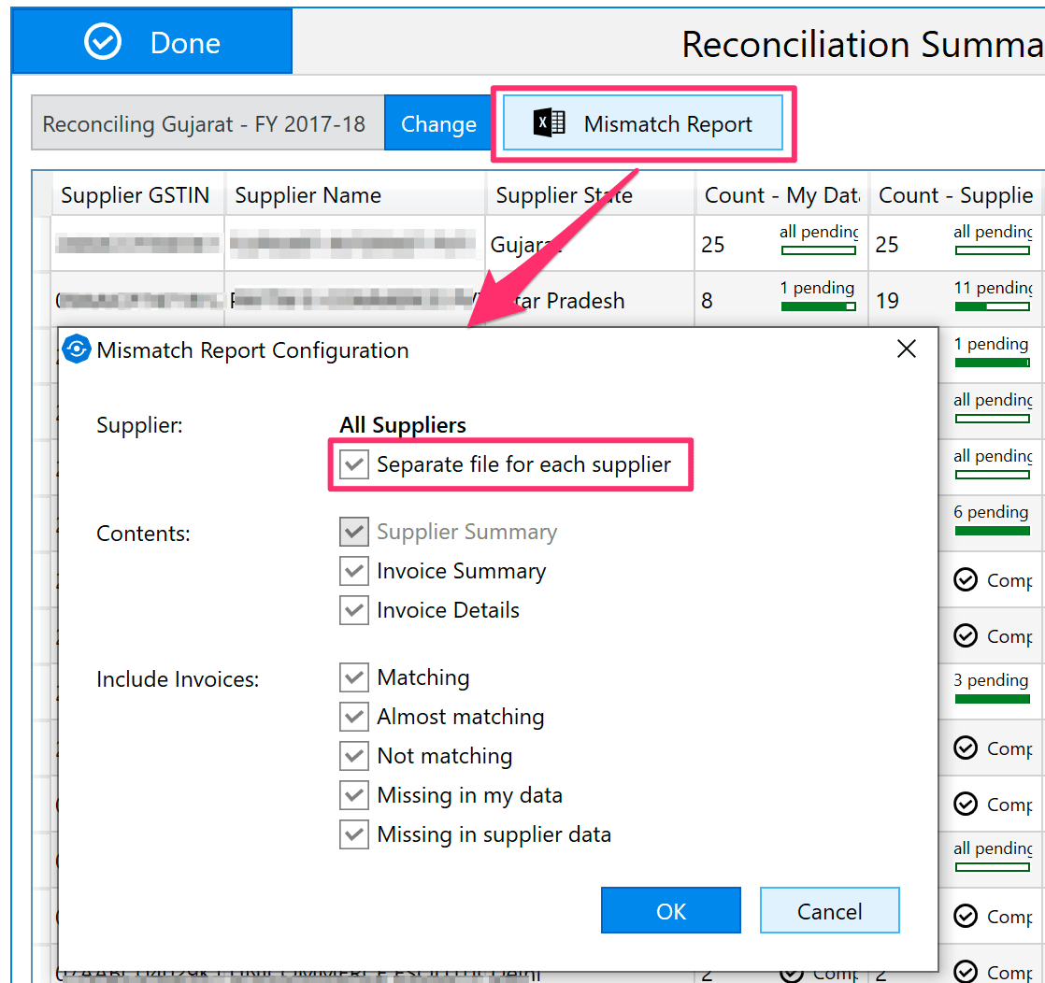The width and height of the screenshot is (1045, 983).
Task: Disable the Not matching checkbox
Action: coord(354,756)
